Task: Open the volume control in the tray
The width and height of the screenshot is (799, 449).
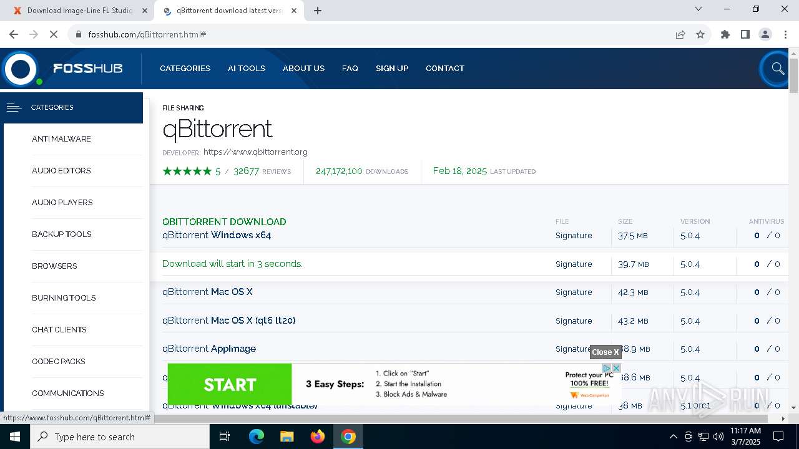Action: 718,437
